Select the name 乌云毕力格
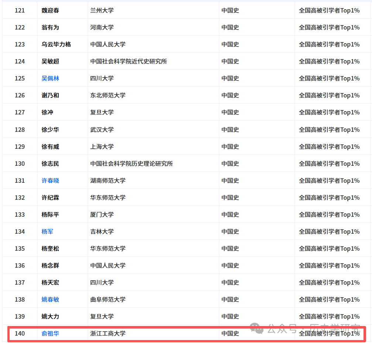The height and width of the screenshot is (343, 372). [56, 44]
